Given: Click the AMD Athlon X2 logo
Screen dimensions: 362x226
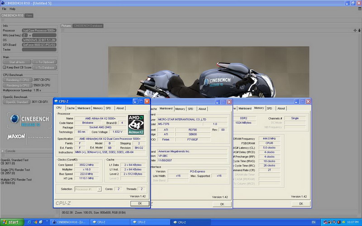Looking at the screenshot, I should pos(136,124).
